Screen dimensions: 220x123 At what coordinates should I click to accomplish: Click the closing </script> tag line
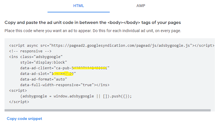tap(19, 102)
